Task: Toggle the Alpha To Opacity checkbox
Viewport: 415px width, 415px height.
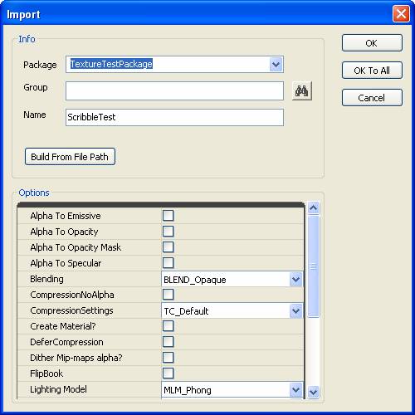Action: click(x=168, y=231)
